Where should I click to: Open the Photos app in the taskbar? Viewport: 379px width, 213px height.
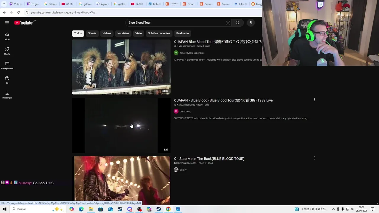click(x=178, y=209)
